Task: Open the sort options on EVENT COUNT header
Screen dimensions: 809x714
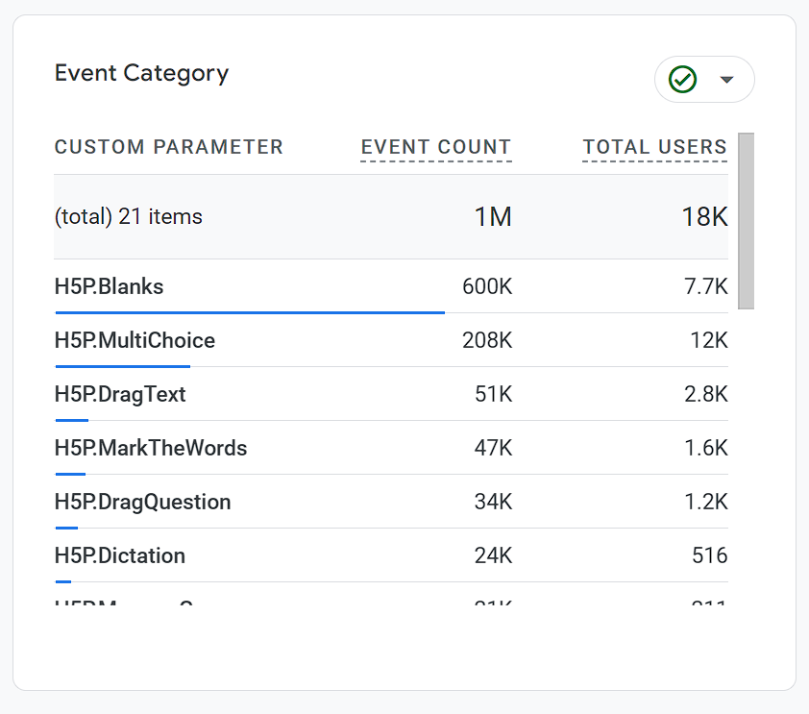Action: click(435, 147)
